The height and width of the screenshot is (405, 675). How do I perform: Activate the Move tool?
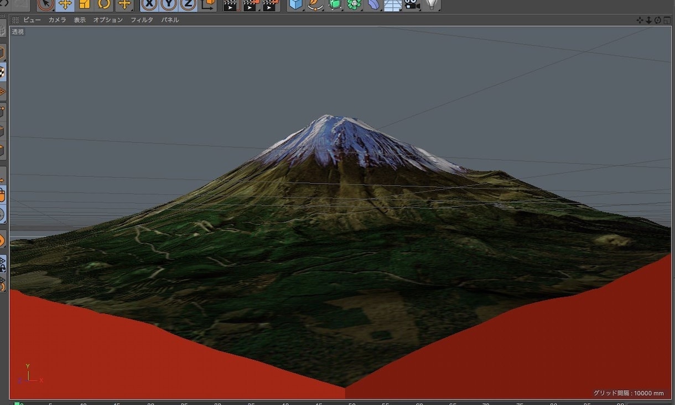[x=65, y=4]
